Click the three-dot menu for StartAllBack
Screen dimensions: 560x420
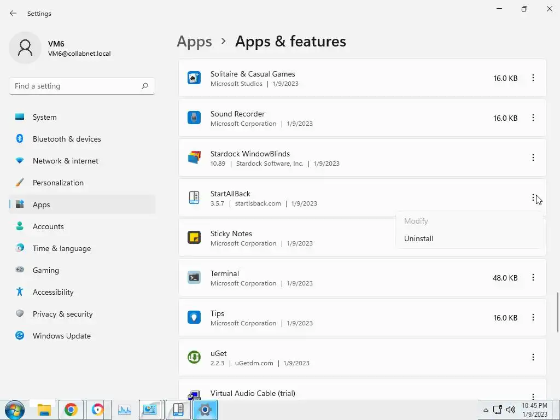point(533,198)
